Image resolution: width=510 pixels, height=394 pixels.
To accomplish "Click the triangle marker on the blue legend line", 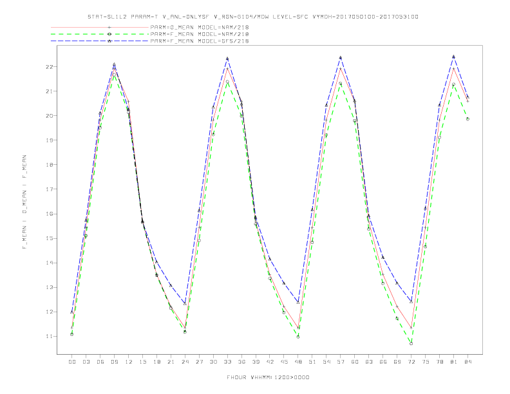I will tap(109, 41).
